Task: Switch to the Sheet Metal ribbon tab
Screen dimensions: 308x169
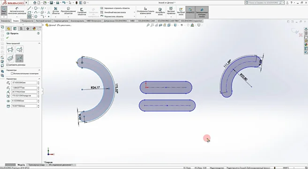Action: click(44, 21)
